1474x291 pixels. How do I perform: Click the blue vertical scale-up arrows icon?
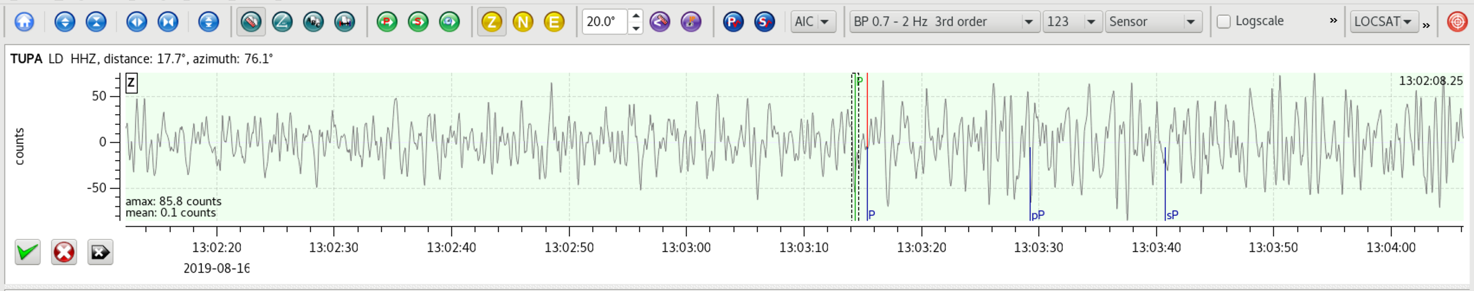65,22
